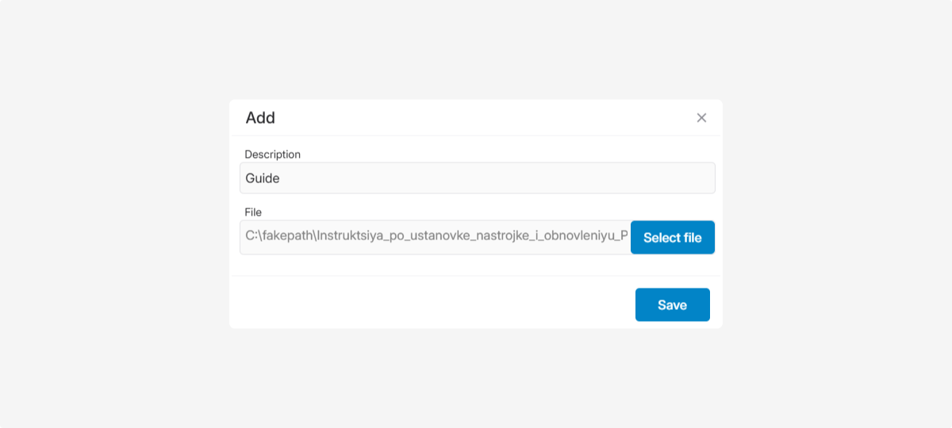The image size is (952, 428).
Task: Dismiss the dialog using the gray X
Action: pos(701,118)
